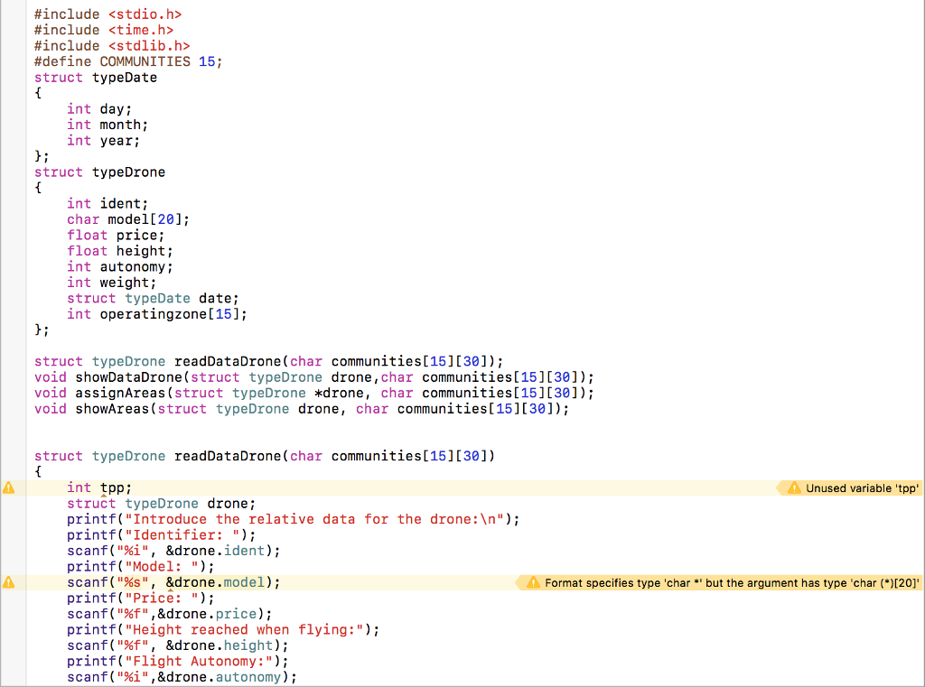Click the scanf line reading drone.ident

172,551
